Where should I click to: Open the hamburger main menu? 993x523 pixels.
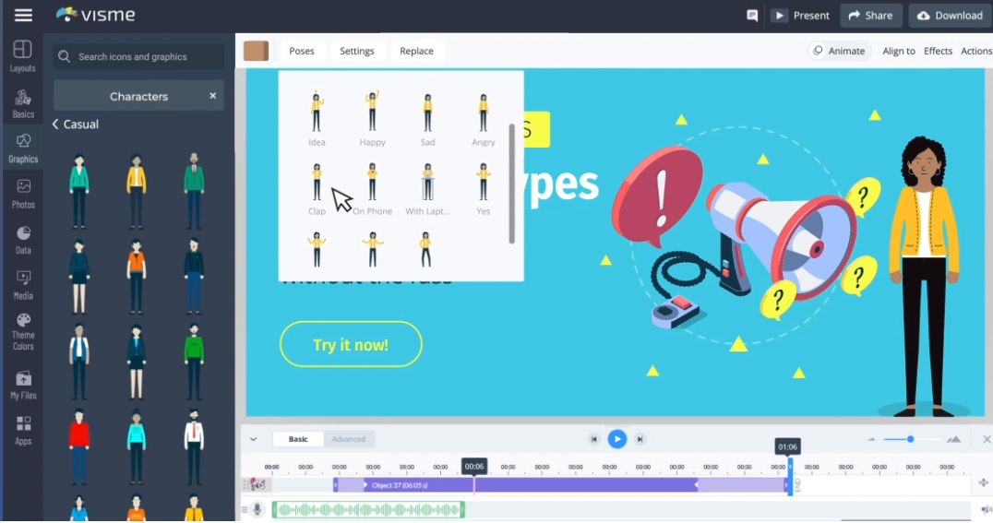[23, 15]
